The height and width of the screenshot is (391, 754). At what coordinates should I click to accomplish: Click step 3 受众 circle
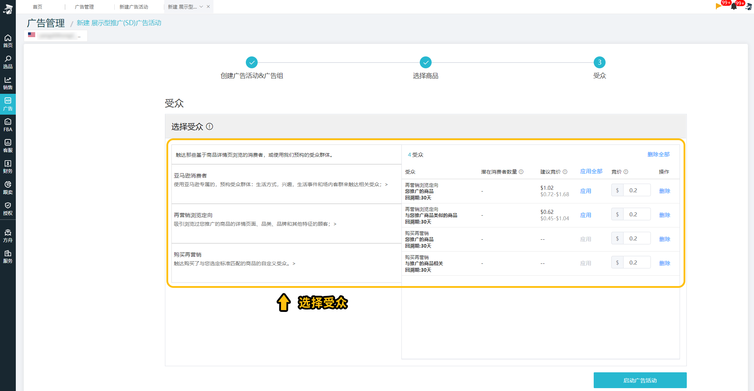coord(599,63)
